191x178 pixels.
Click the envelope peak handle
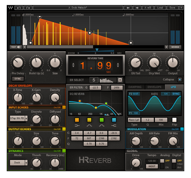pos(40,17)
